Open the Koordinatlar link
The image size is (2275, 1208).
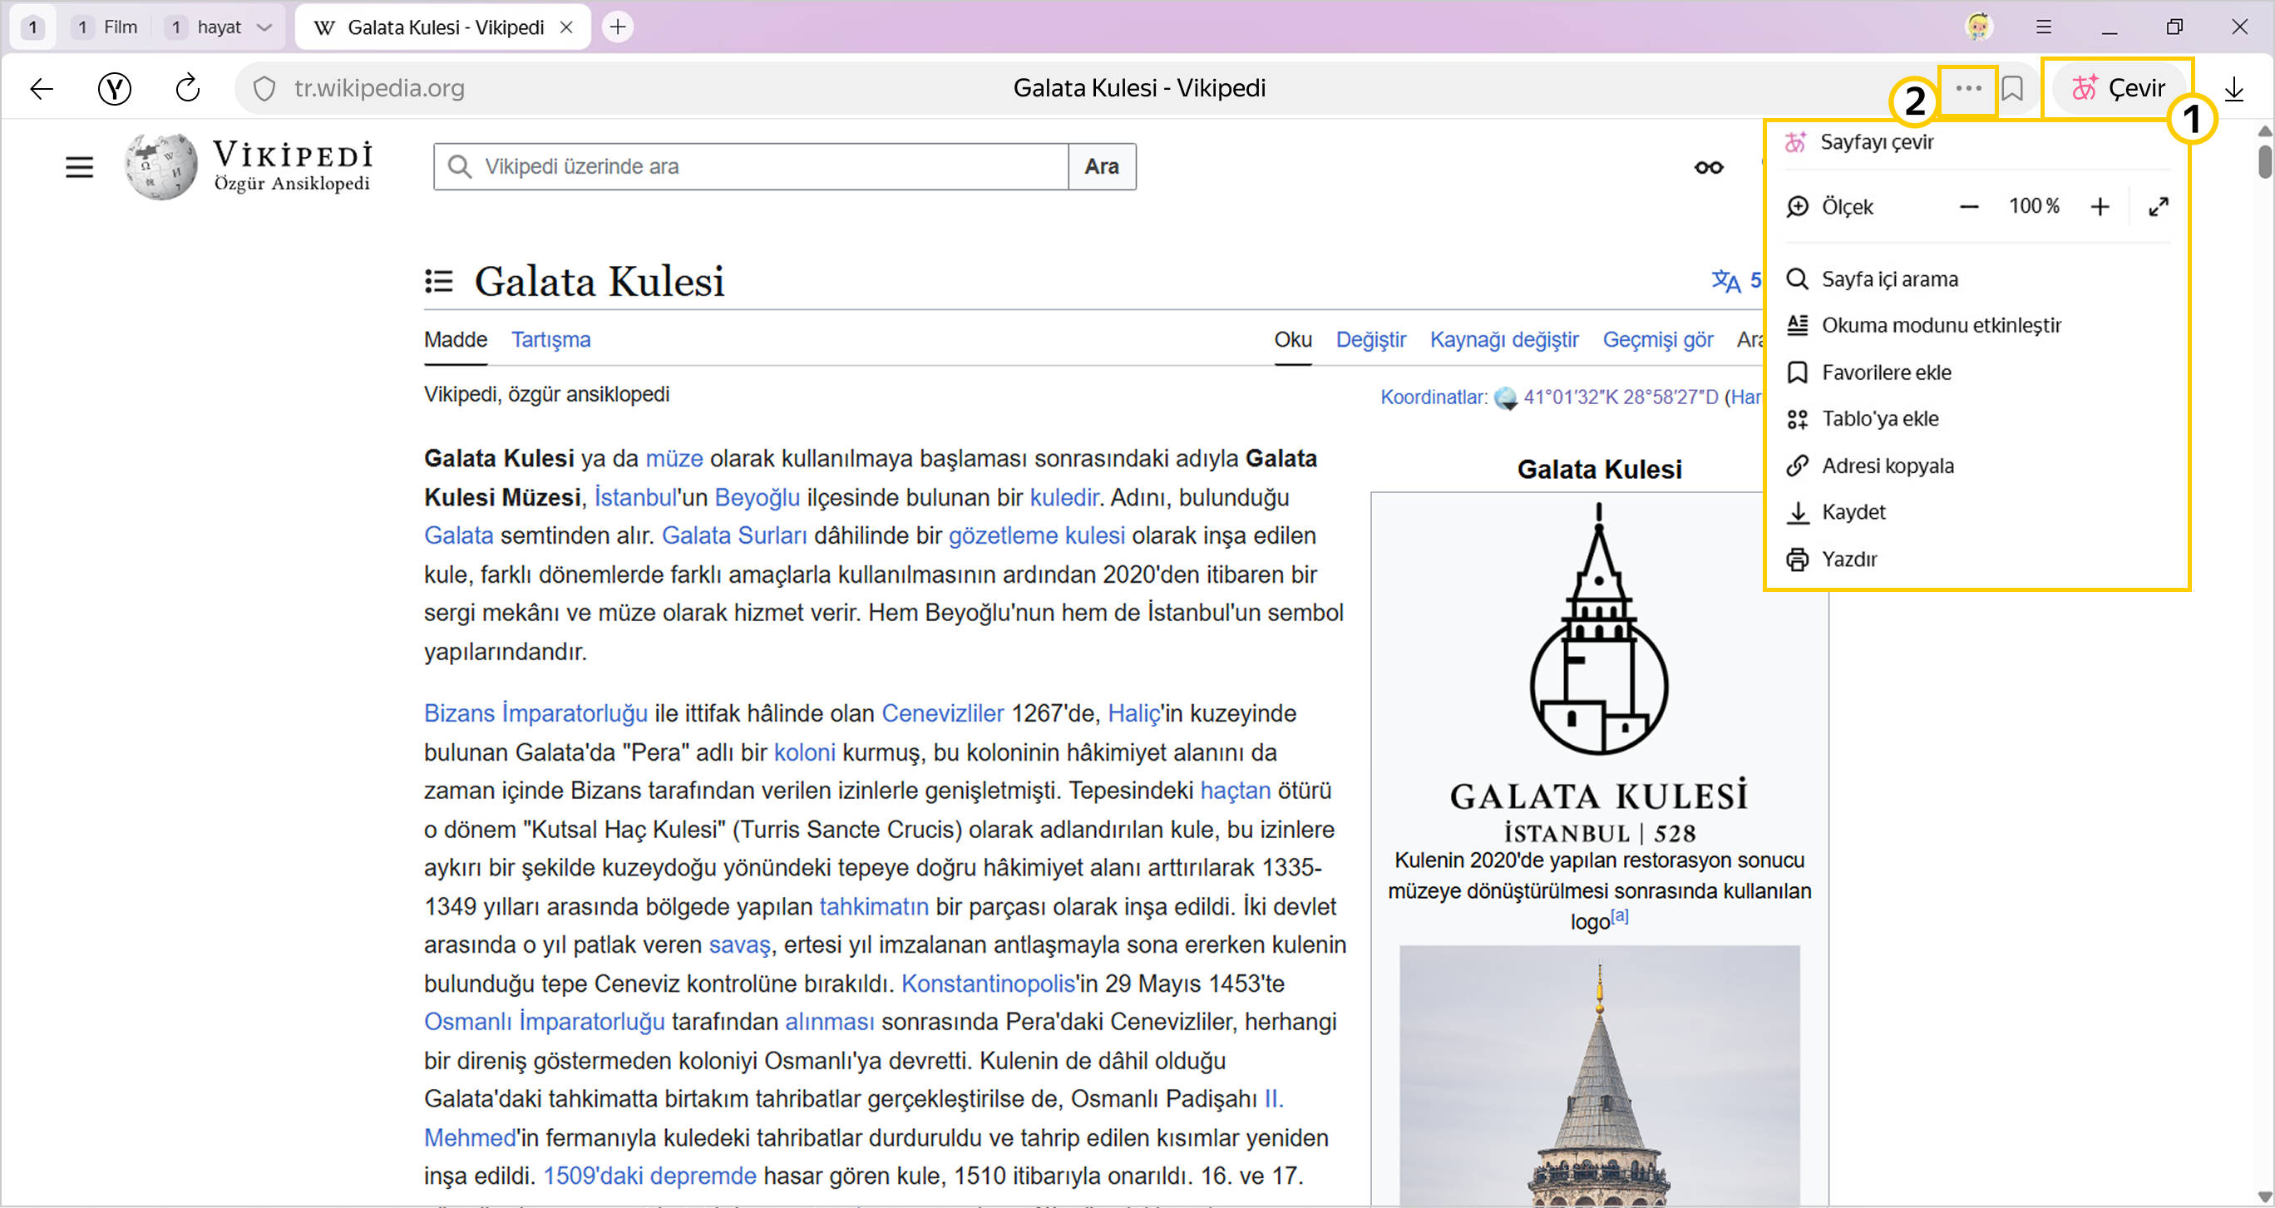[1433, 397]
